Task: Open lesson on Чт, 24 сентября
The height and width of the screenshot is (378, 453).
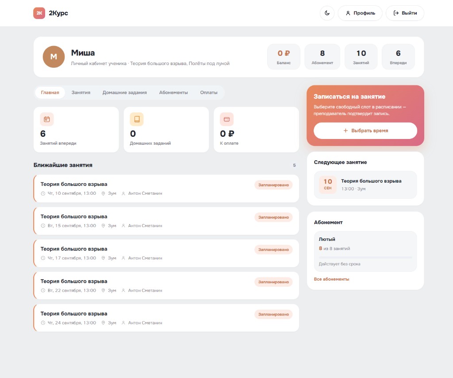Action: [x=166, y=318]
